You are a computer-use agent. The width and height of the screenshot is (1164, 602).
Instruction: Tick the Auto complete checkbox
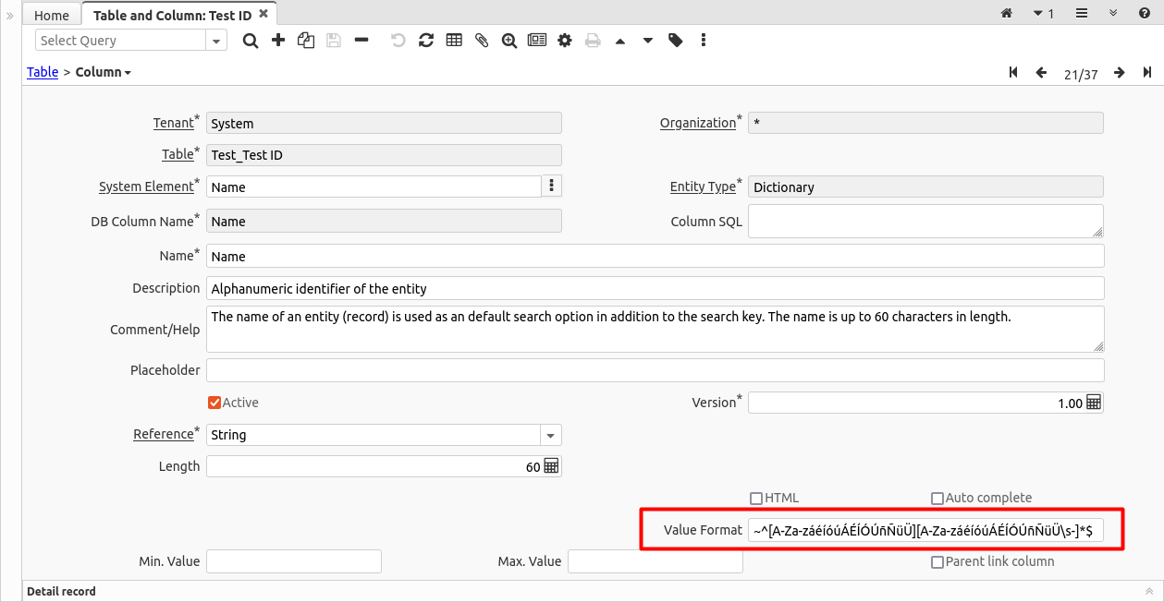pos(937,499)
